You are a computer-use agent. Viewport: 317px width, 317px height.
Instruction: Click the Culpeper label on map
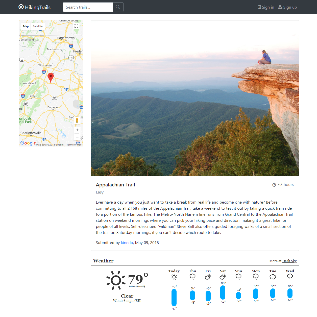click(53, 107)
